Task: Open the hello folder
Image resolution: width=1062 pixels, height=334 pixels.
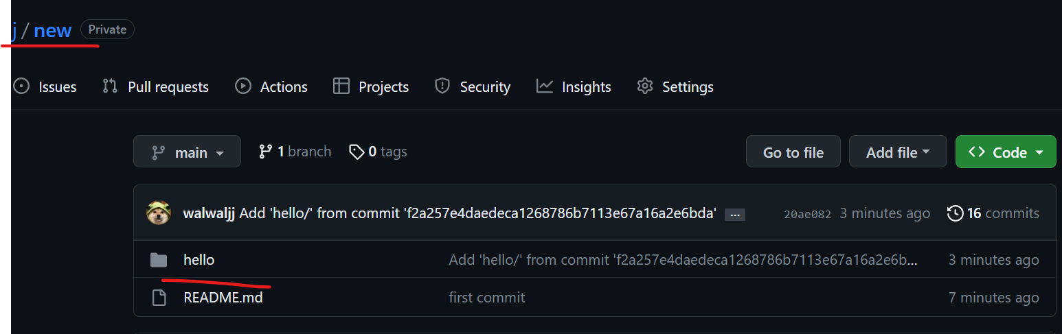Action: [x=199, y=260]
